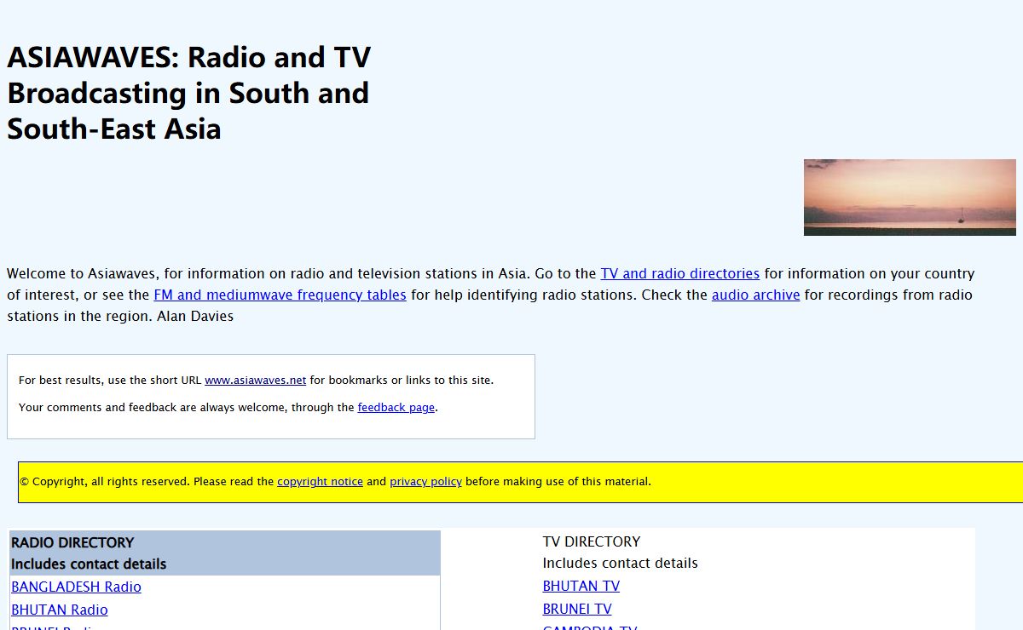Click the 'For best results' info text
This screenshot has width=1023, height=630.
pyautogui.click(x=111, y=381)
